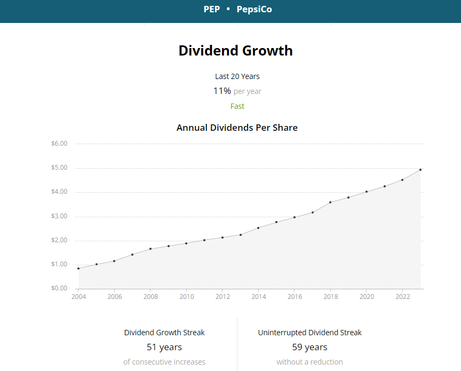Click the 51 years growth streak value

tap(164, 348)
